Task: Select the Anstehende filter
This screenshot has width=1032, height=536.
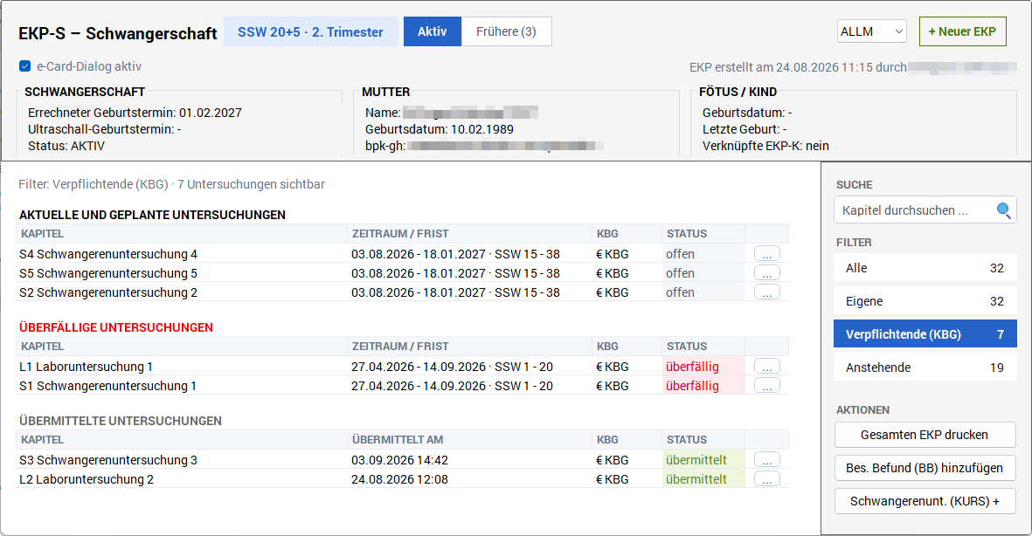Action: click(925, 368)
